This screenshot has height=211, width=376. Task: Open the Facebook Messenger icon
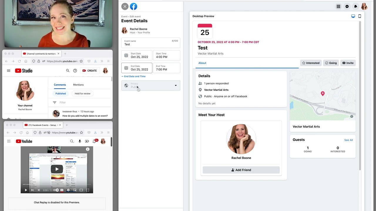point(347,6)
